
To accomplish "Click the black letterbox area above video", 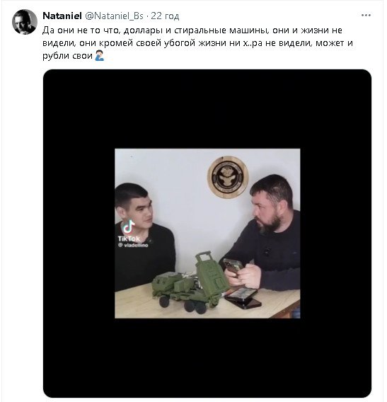I will (x=207, y=109).
